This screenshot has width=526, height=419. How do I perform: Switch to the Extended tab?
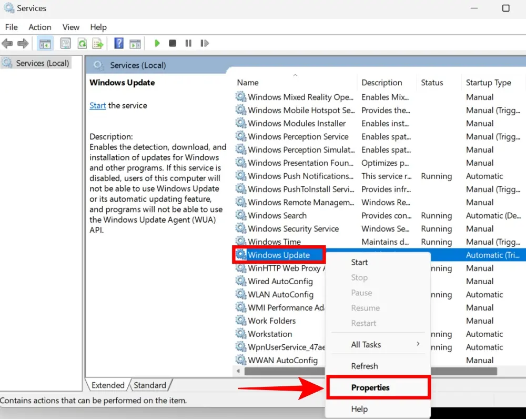(x=108, y=385)
